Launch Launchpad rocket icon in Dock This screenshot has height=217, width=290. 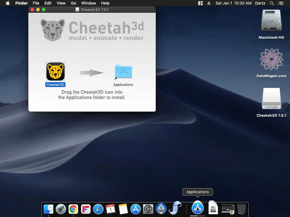tap(61, 209)
